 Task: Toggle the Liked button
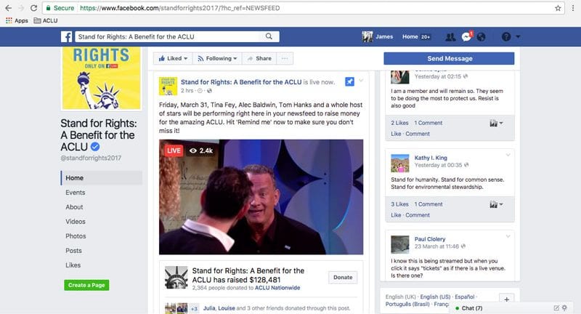coord(173,58)
